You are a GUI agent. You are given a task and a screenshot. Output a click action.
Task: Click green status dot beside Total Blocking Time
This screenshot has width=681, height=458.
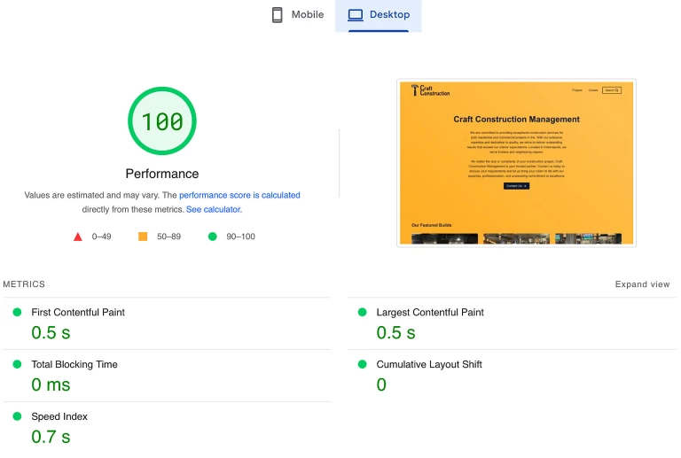(16, 364)
